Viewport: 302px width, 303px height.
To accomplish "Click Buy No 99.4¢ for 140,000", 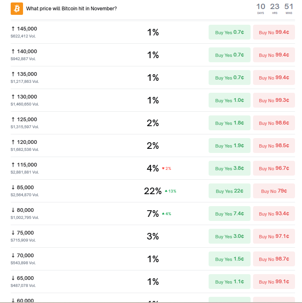I will (274, 55).
